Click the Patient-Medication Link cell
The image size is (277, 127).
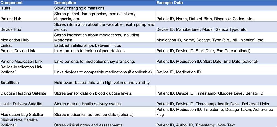pos(21,61)
